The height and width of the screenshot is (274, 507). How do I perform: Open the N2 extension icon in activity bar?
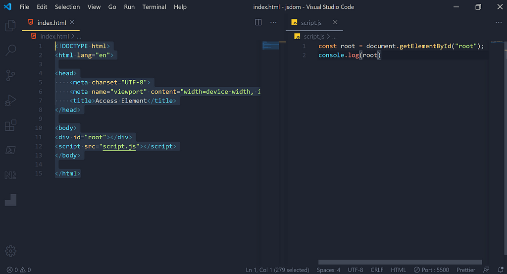10,175
